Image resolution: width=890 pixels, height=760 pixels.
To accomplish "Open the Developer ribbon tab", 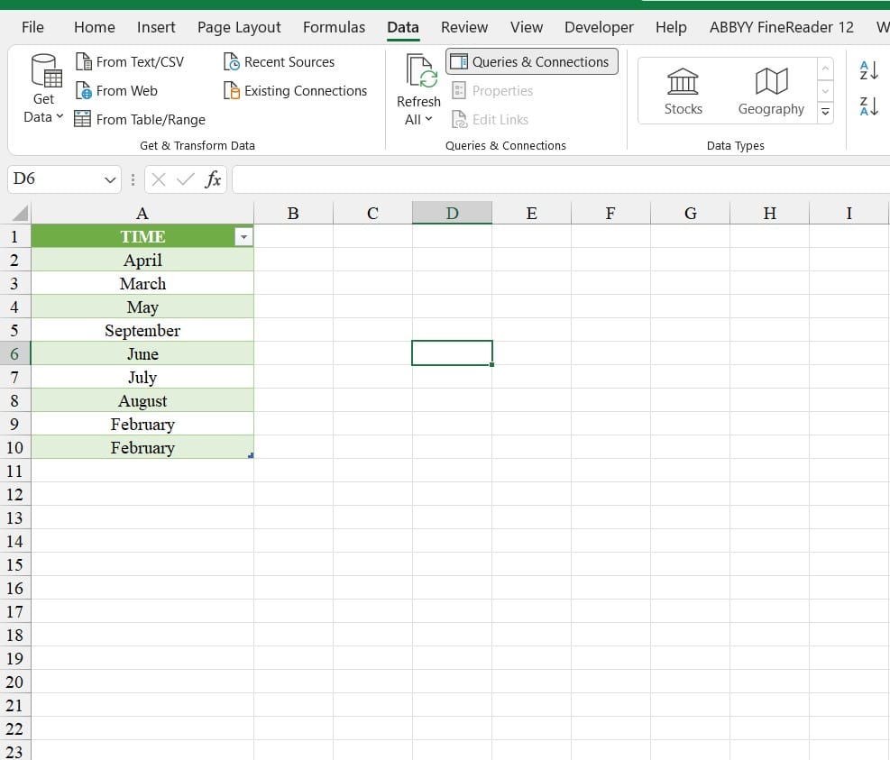I will click(x=599, y=27).
